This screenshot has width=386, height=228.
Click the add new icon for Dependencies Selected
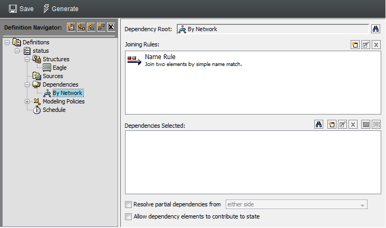pyautogui.click(x=332, y=125)
